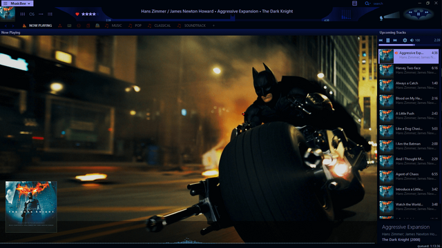Open the first red icon tab after Now Playing
Image resolution: width=442 pixels, height=248 pixels.
[x=60, y=25]
